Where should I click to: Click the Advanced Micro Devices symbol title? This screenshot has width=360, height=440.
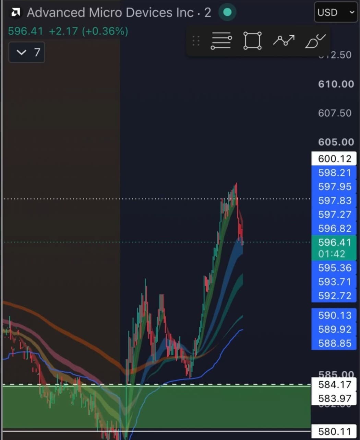pos(110,13)
